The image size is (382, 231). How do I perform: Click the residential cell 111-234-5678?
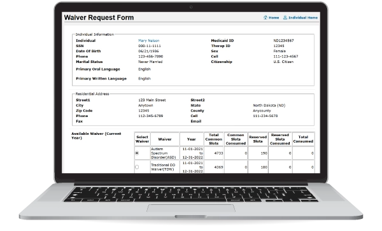pyautogui.click(x=265, y=116)
